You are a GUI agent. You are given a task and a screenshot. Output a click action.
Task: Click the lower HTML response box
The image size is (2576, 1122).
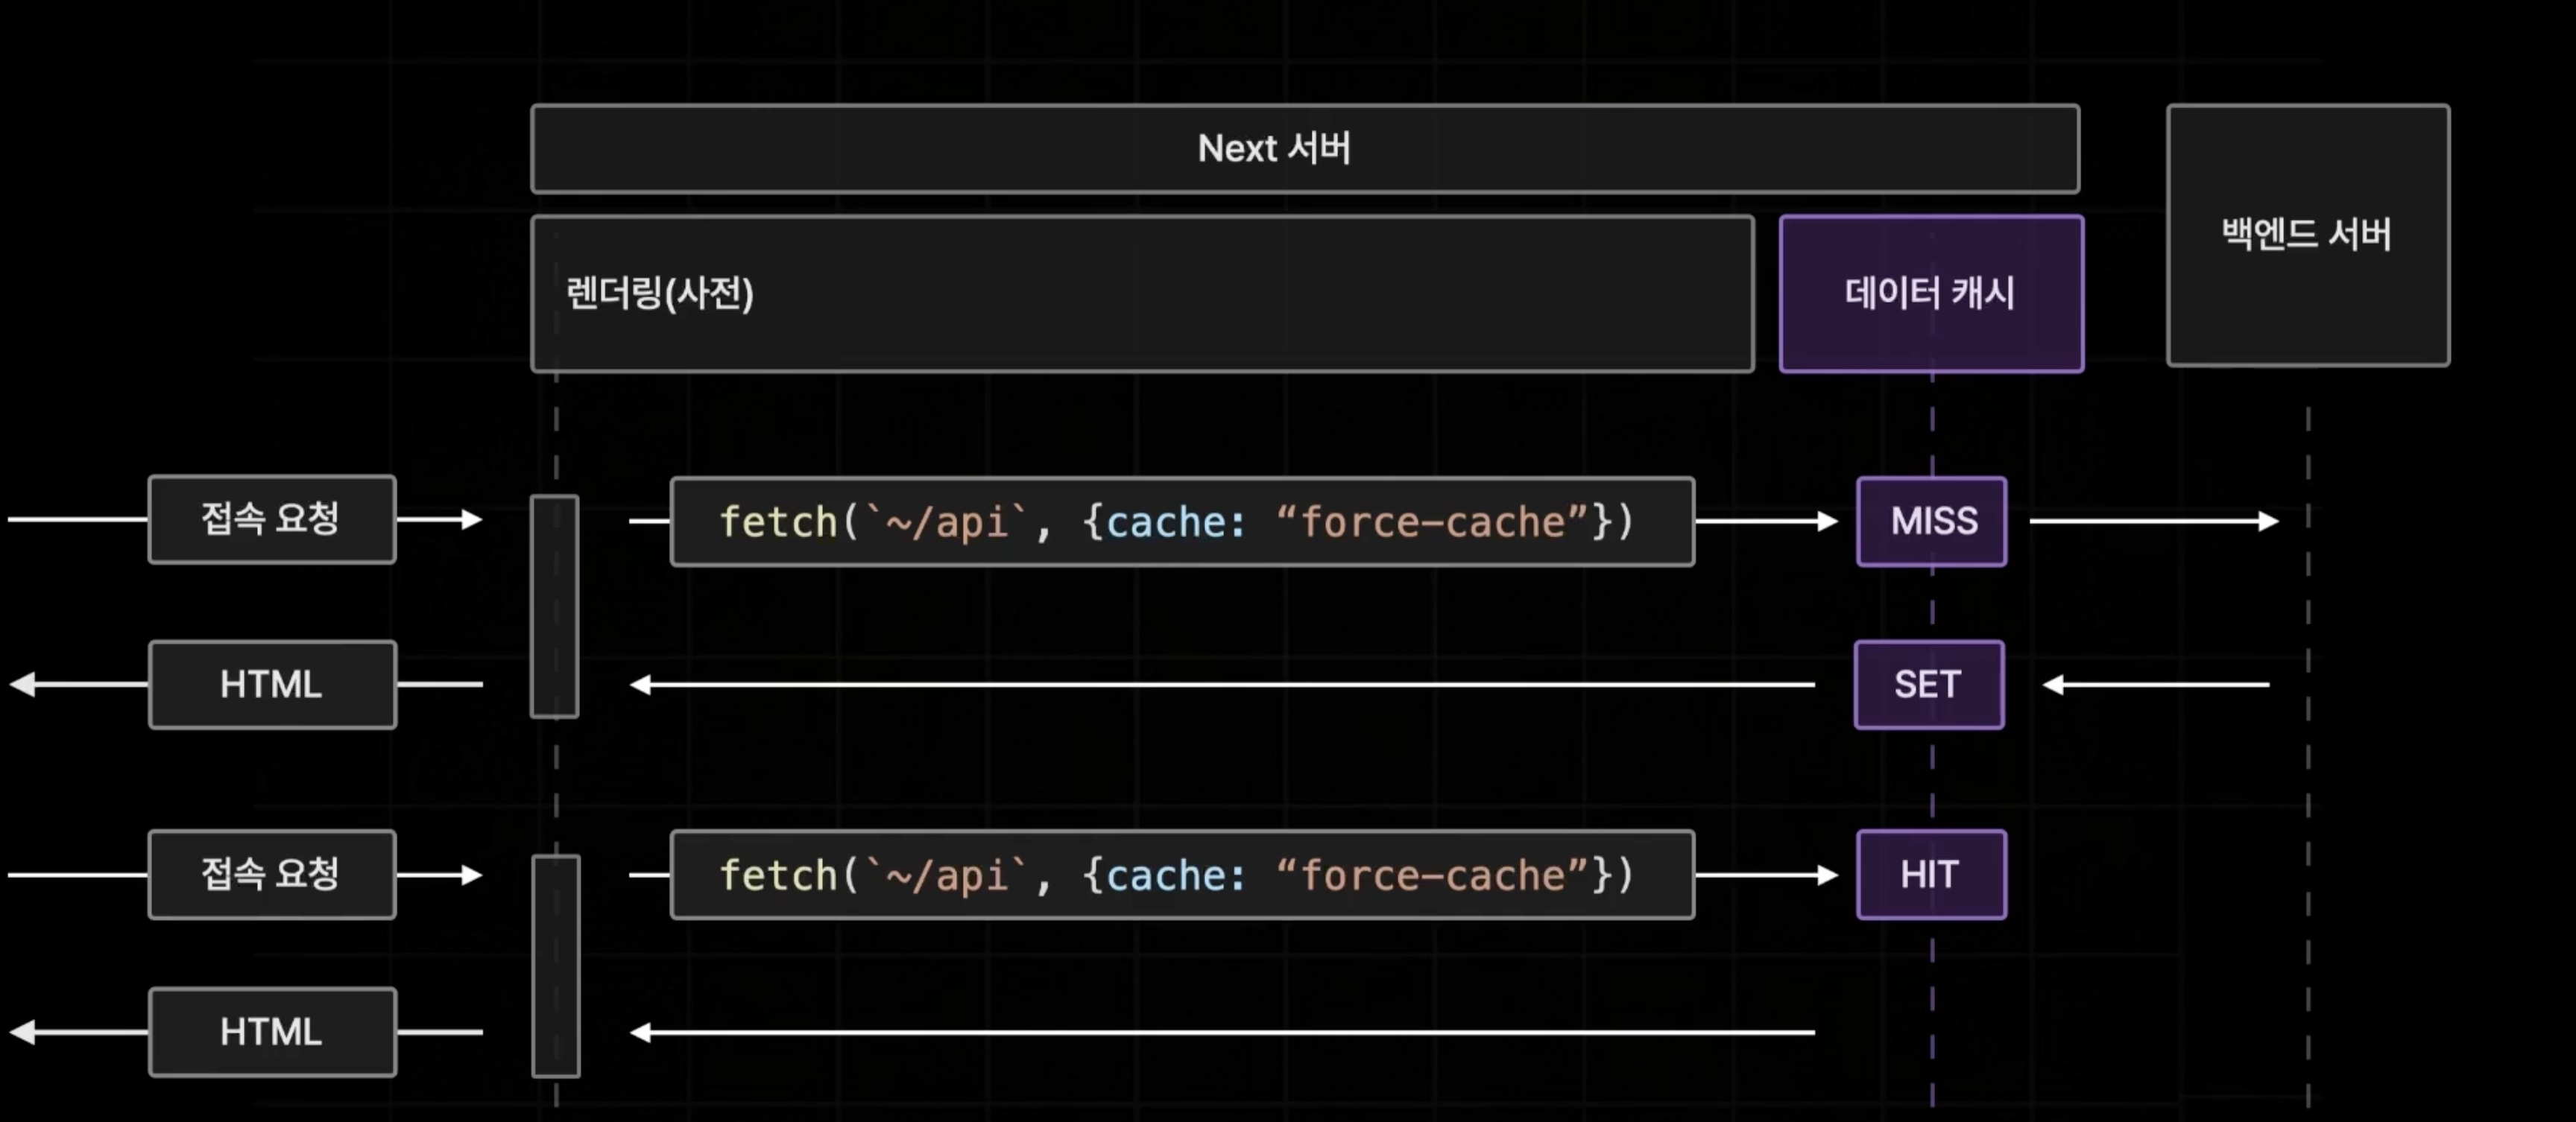pos(272,1032)
